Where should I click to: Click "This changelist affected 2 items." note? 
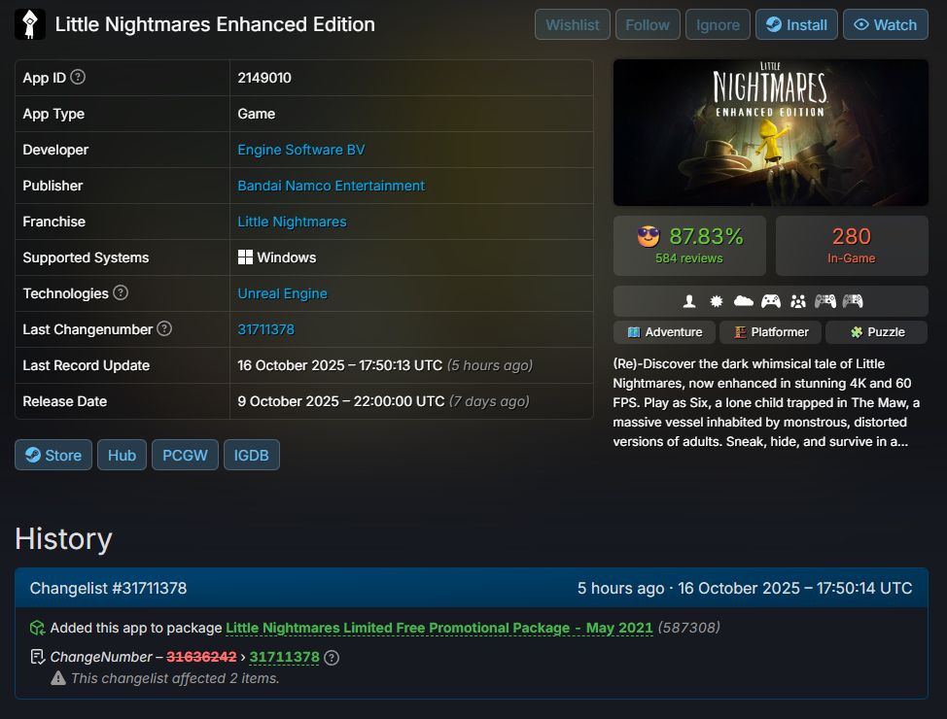pos(175,678)
